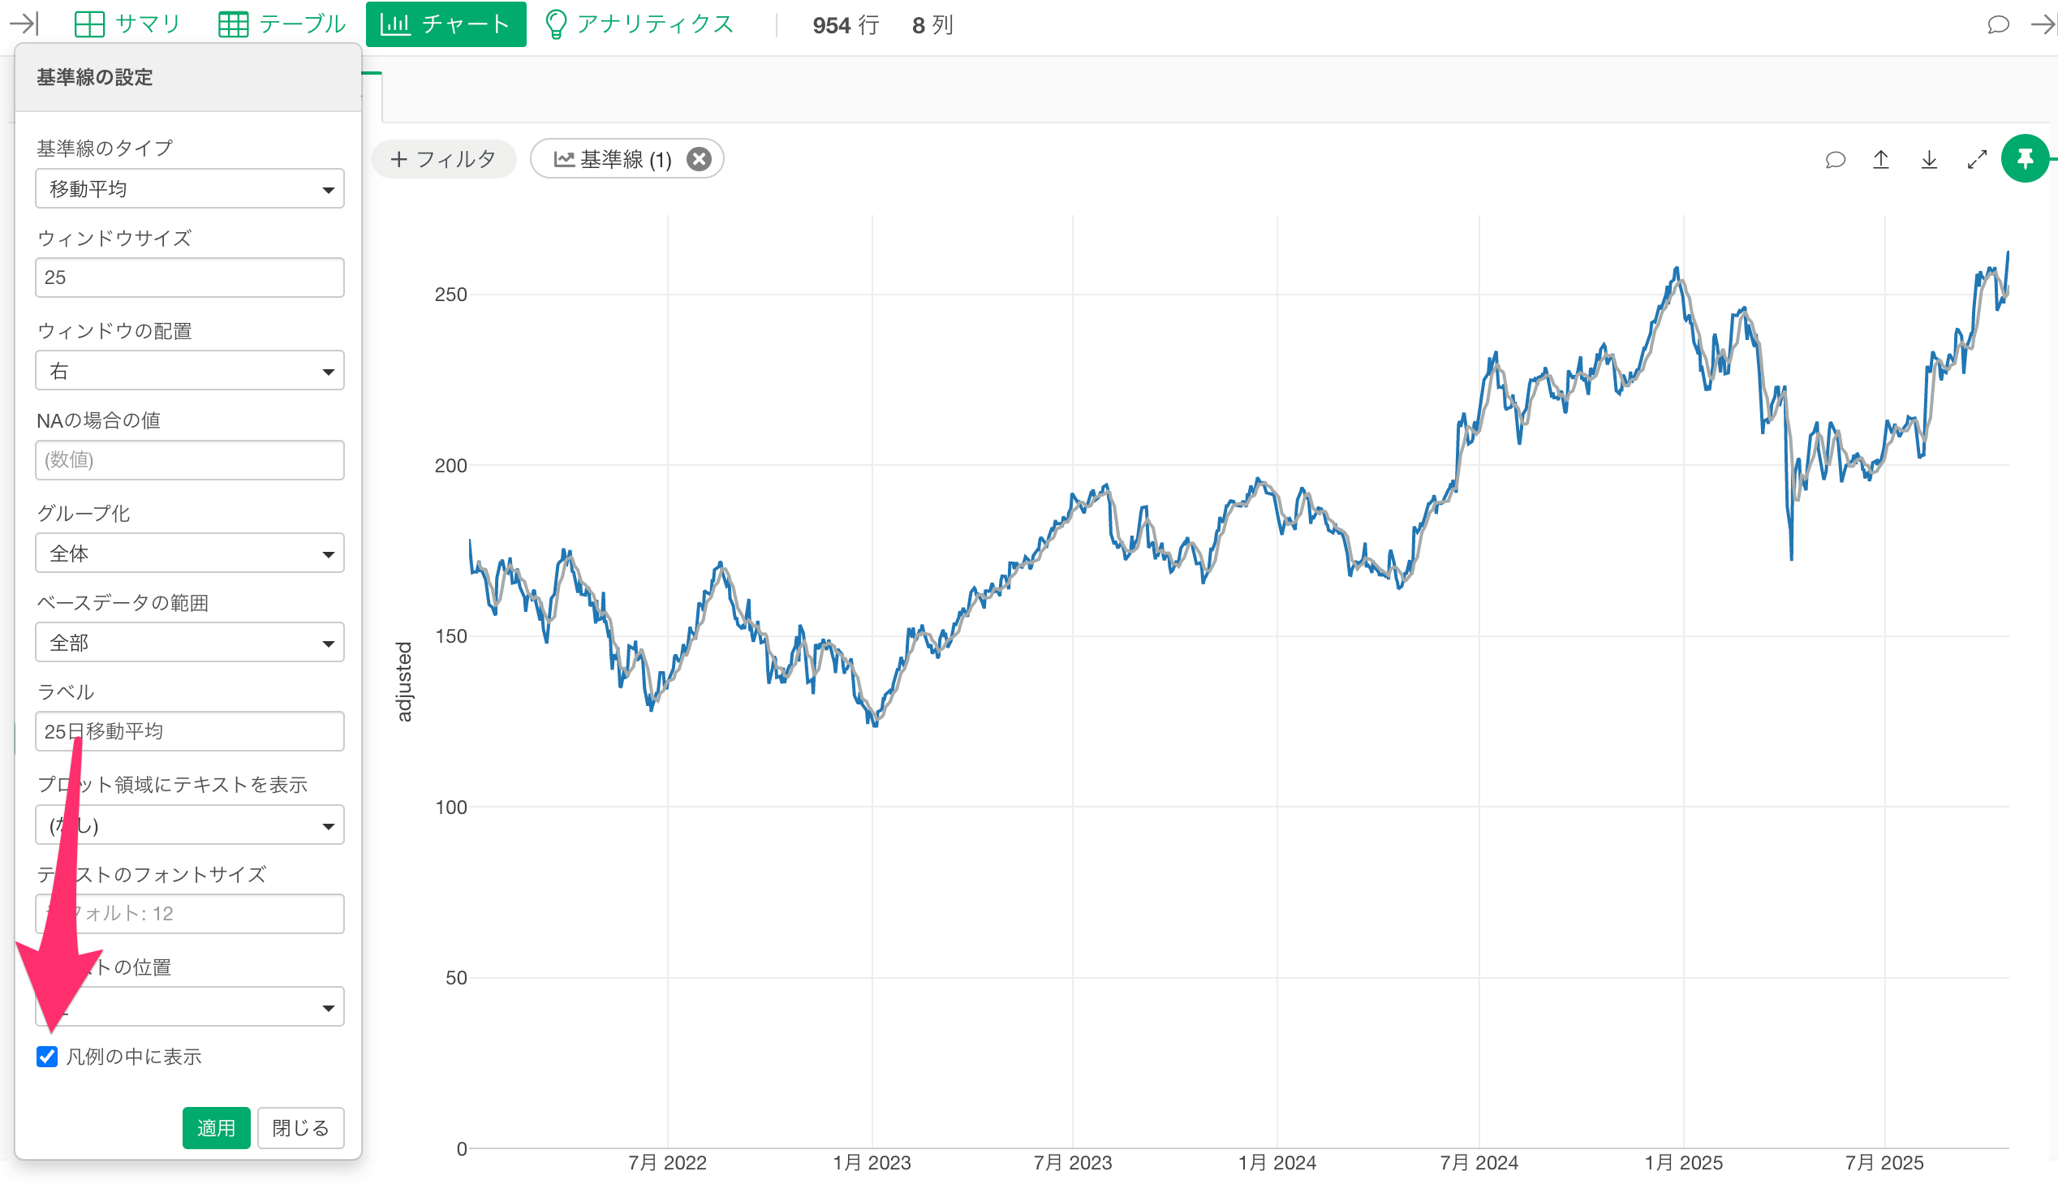The width and height of the screenshot is (2058, 1193).
Task: Switch to the アナリティクス tab
Action: point(639,24)
